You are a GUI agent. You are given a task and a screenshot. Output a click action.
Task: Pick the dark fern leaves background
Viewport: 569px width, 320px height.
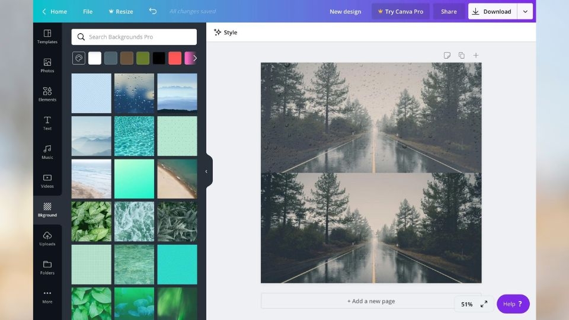coord(177,222)
